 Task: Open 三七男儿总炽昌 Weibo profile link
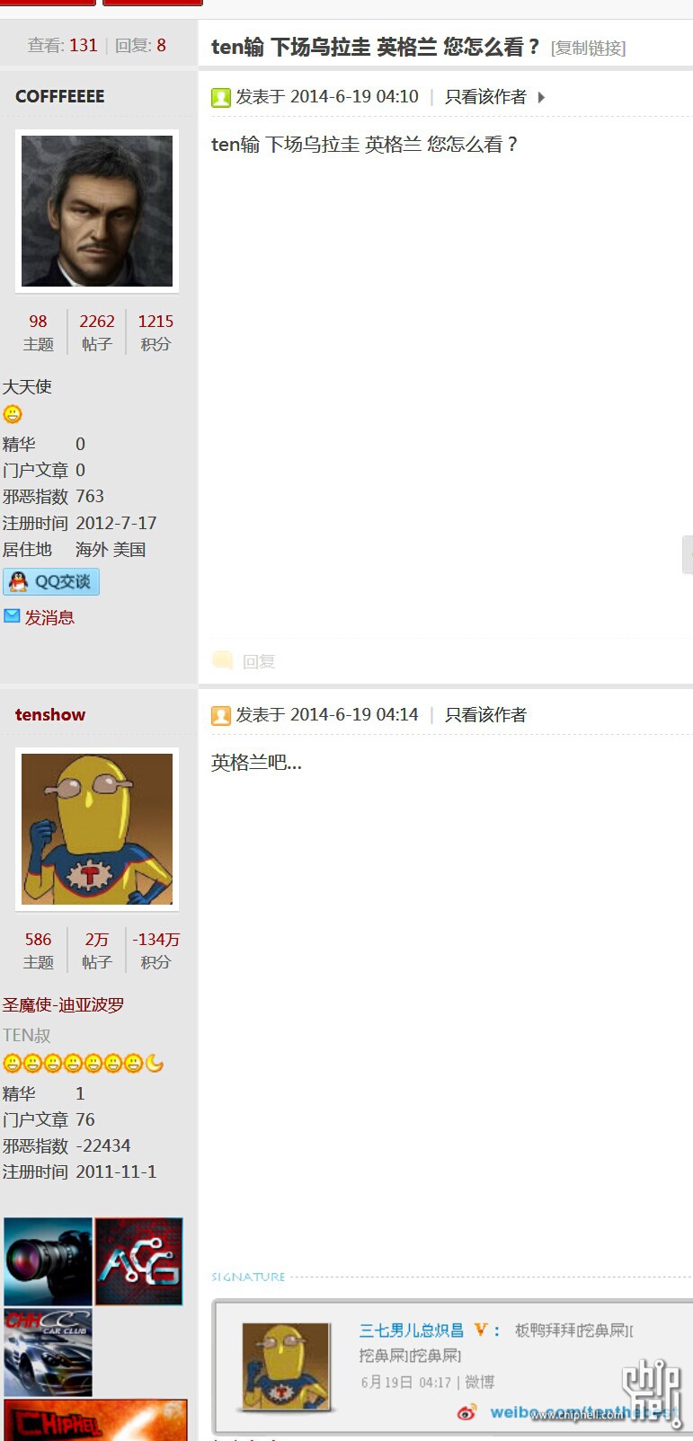(x=412, y=1330)
